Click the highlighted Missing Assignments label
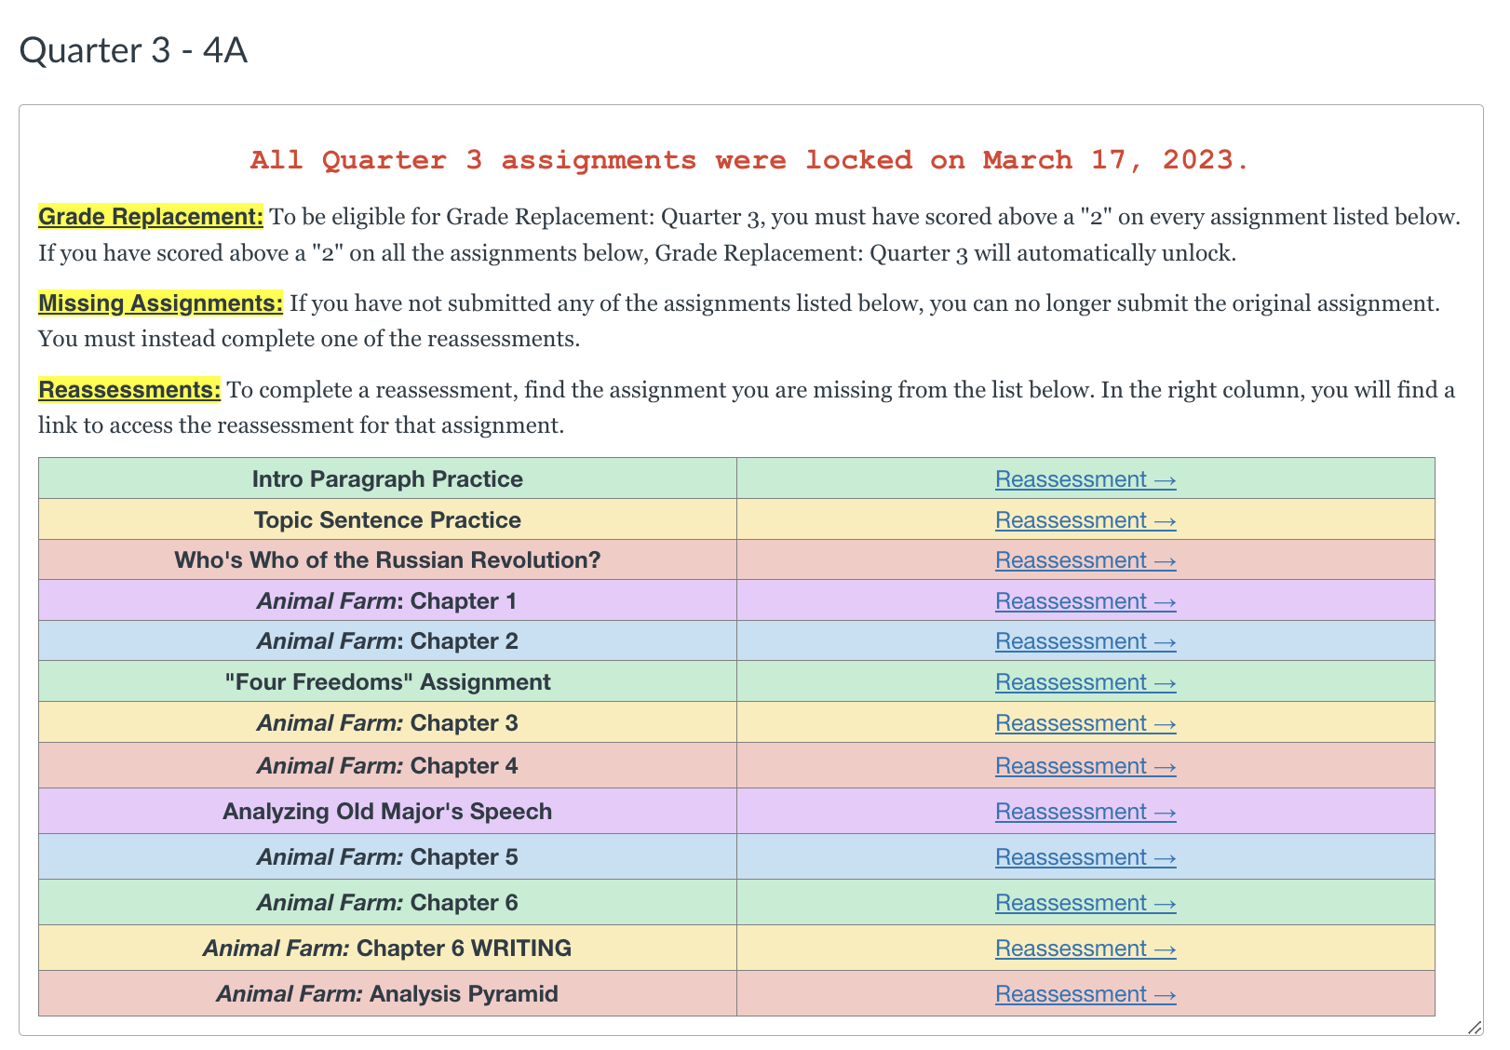The image size is (1510, 1050). pyautogui.click(x=160, y=303)
